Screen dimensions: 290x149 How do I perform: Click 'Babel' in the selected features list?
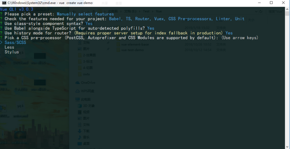[x=116, y=19]
